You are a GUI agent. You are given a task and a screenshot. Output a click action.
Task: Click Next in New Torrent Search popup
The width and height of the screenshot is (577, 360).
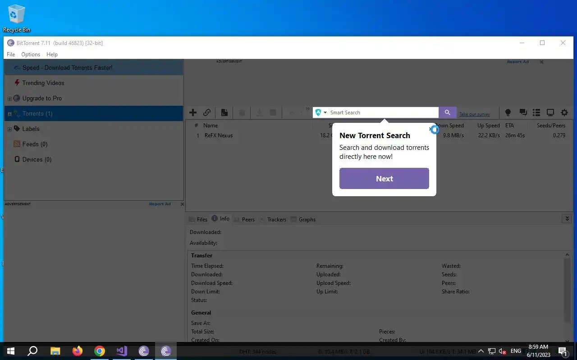pyautogui.click(x=384, y=179)
